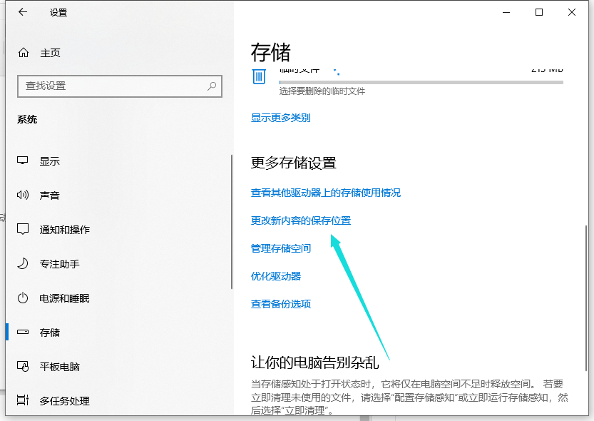Open 查看备份选项 link
This screenshot has width=594, height=421.
pos(281,304)
